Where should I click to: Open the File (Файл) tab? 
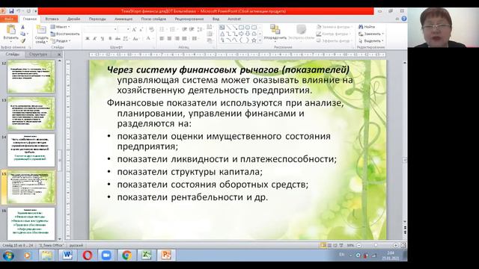(9, 19)
